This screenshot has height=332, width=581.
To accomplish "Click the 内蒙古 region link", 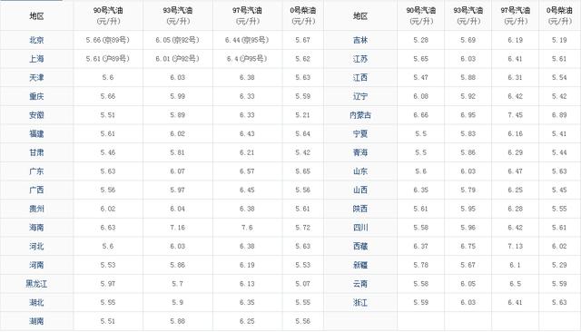I will click(360, 115).
